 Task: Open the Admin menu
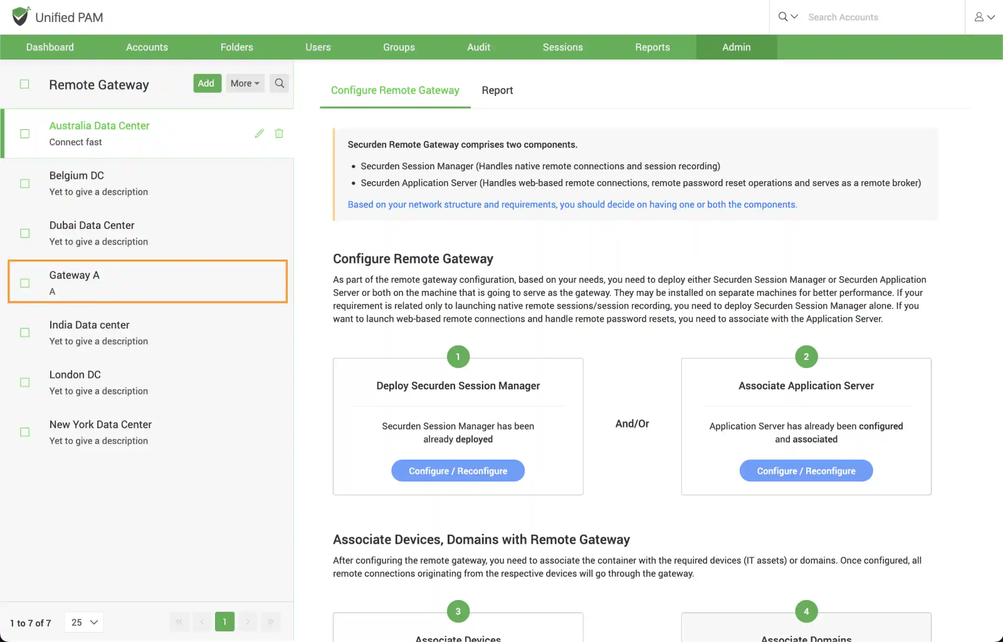pyautogui.click(x=737, y=47)
